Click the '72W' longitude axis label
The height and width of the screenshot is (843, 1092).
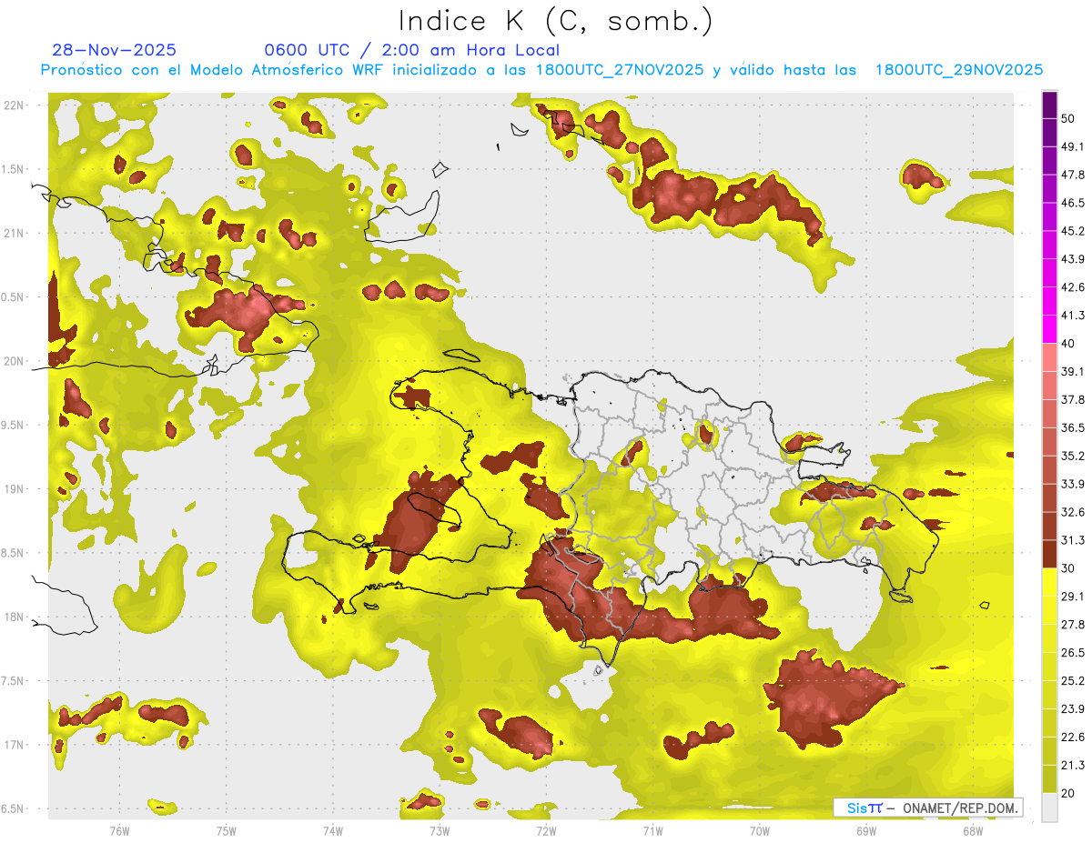click(x=546, y=831)
